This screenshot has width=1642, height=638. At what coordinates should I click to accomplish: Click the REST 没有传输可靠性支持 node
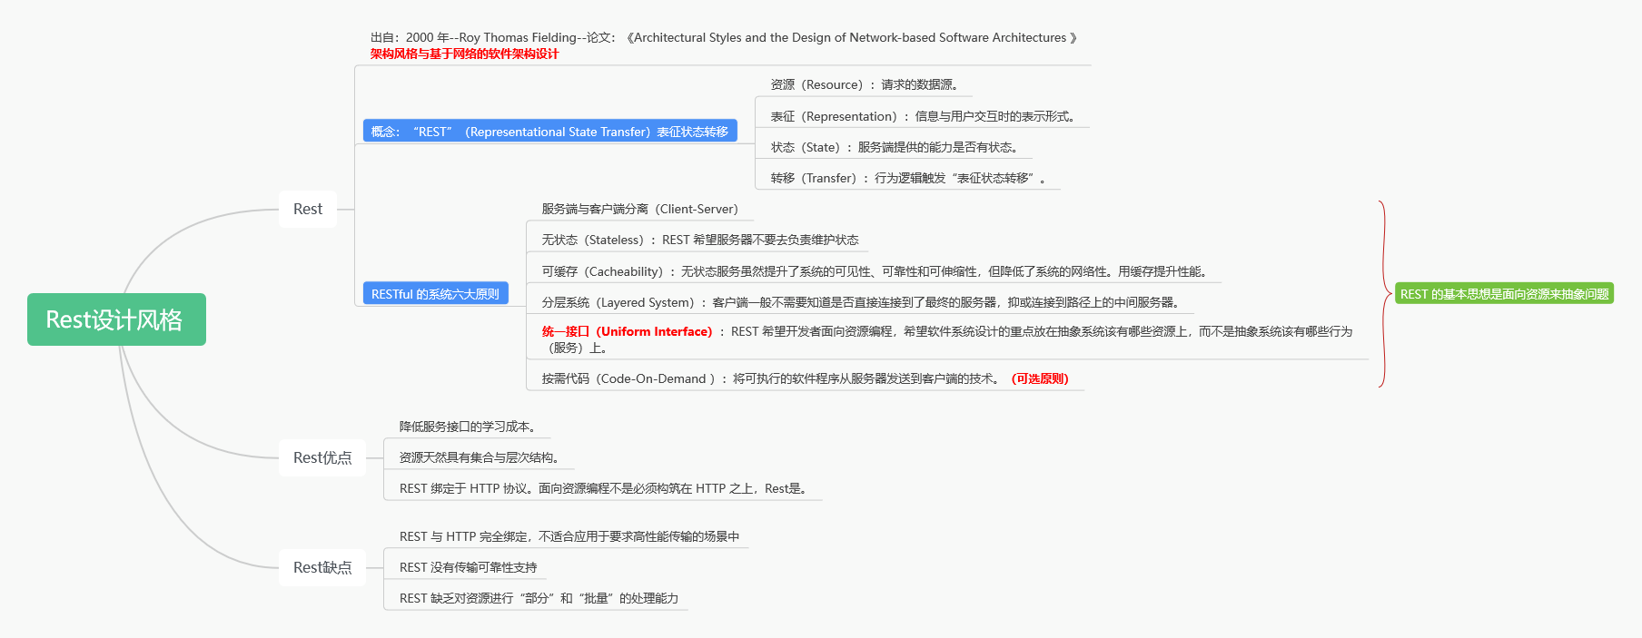tap(468, 567)
